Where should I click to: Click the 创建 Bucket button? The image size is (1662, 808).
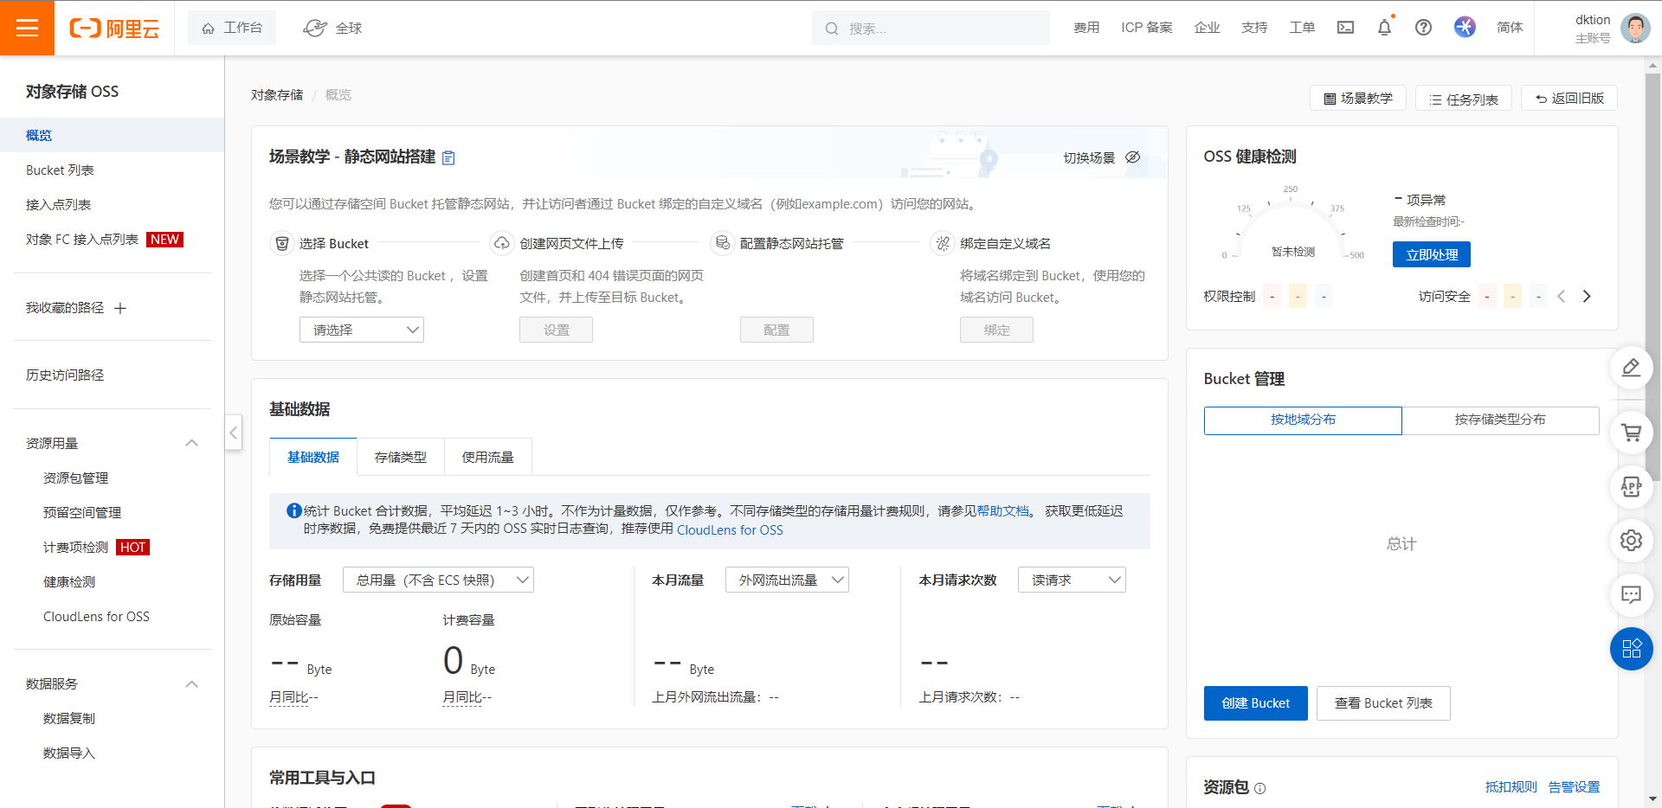1255,703
